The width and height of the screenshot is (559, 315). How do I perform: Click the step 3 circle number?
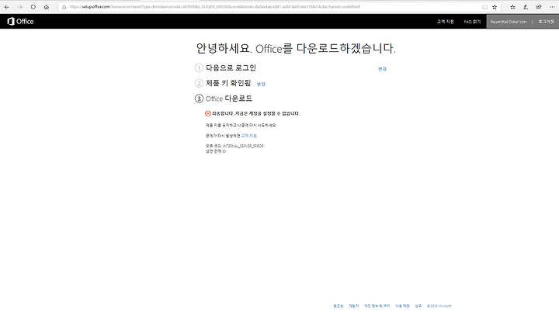[x=199, y=99]
